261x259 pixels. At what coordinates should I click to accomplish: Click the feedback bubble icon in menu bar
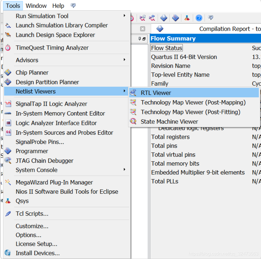(x=73, y=5)
